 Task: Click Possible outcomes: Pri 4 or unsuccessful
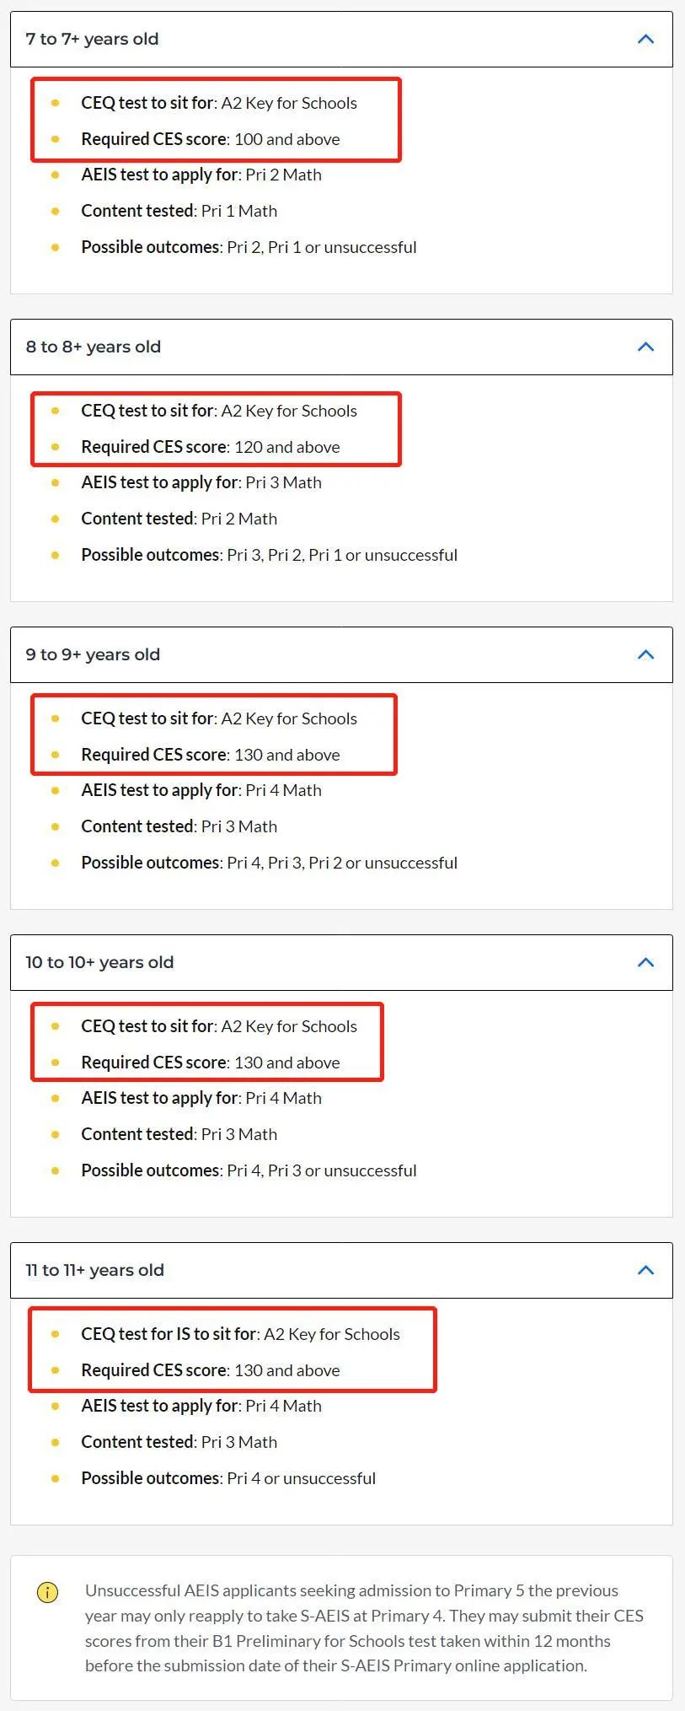(228, 1478)
